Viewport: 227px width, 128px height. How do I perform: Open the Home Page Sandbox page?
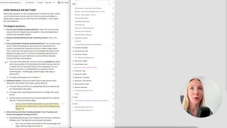coord(82,18)
